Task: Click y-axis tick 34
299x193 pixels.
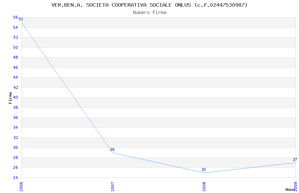Action: 15,127
